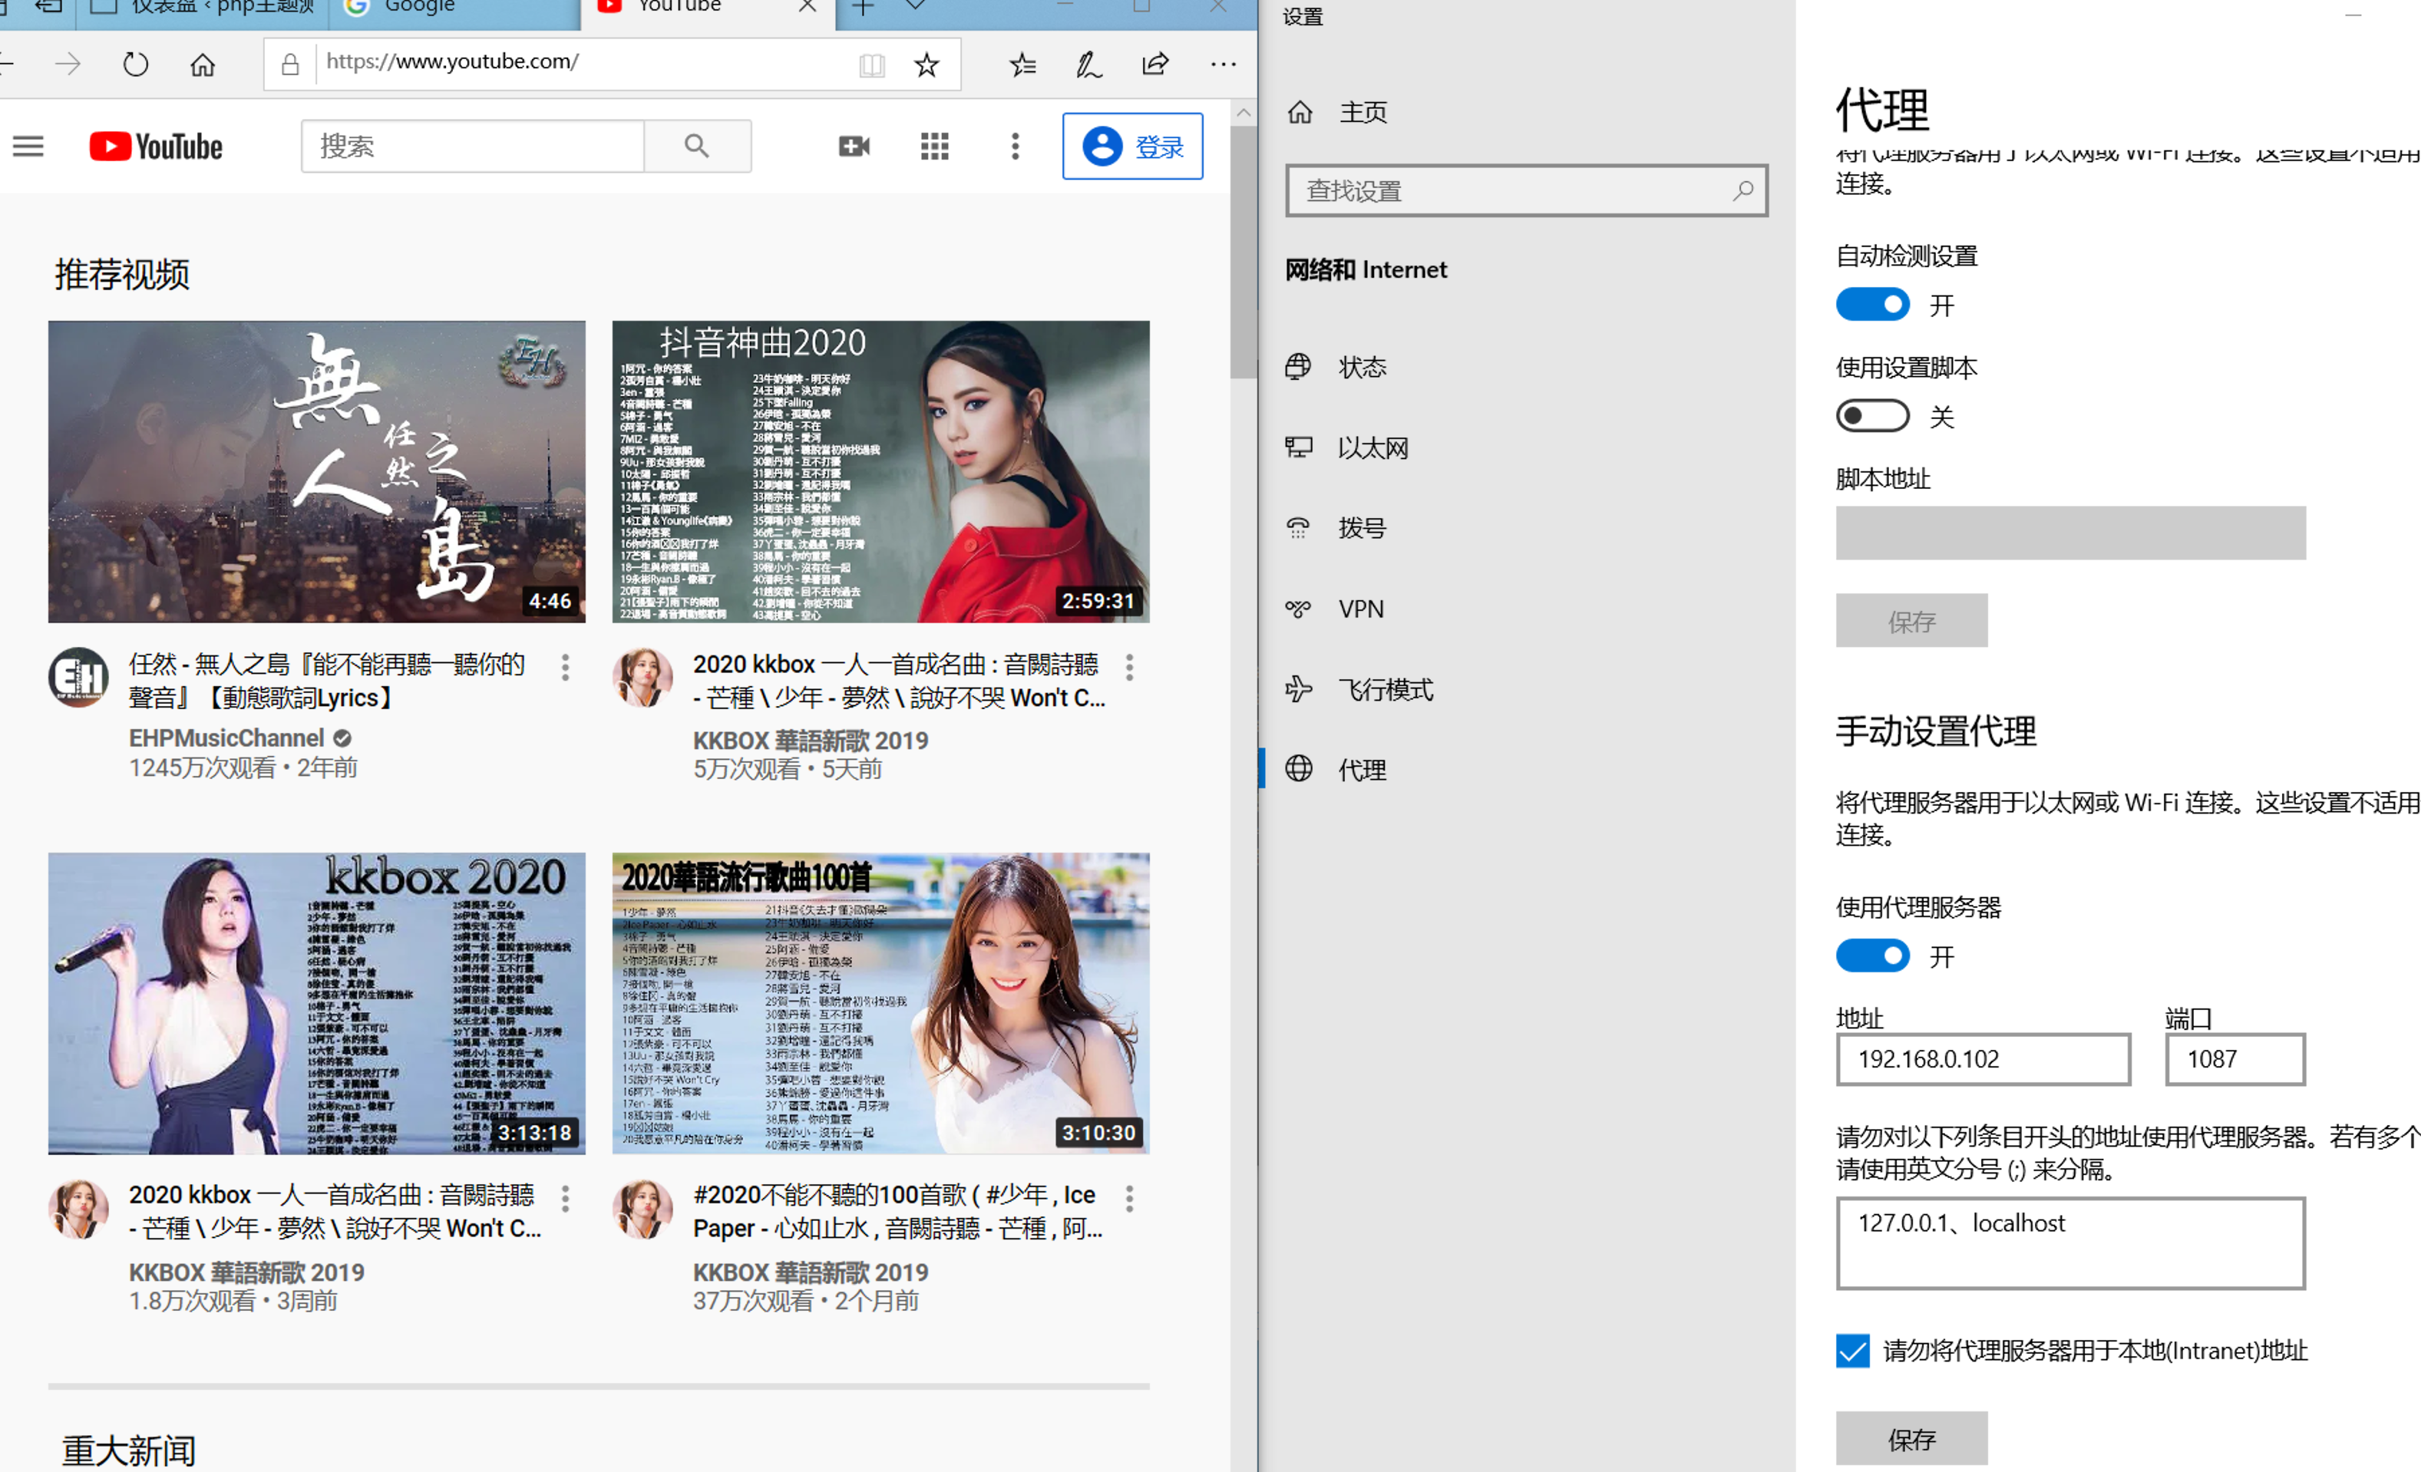
Task: Save manual proxy with bottom 保存 button
Action: (1911, 1440)
